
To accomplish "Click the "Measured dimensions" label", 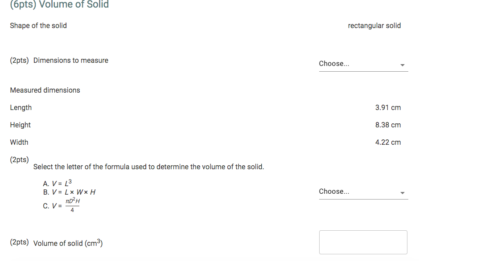I will 45,90.
